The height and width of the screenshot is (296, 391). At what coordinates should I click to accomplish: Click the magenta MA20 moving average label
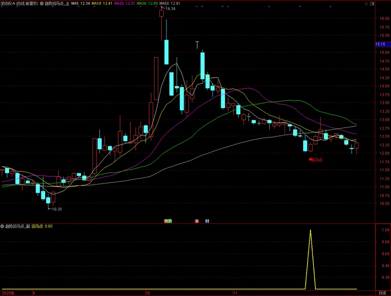[x=123, y=3]
